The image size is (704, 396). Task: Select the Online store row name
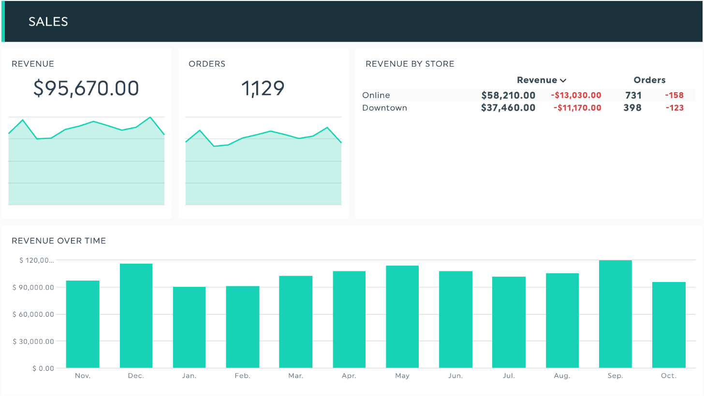[376, 95]
